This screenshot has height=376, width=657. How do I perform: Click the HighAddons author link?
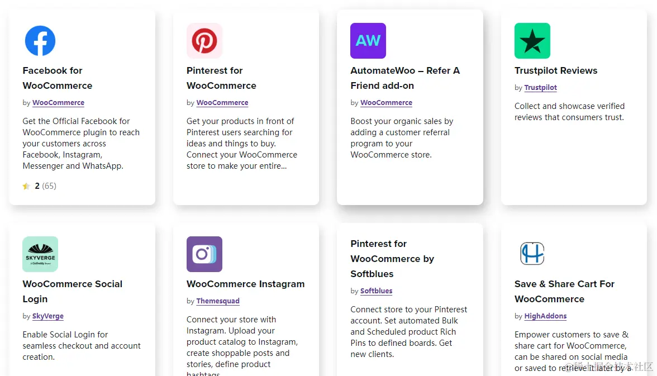pos(545,316)
